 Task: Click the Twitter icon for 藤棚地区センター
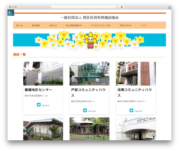(39, 105)
